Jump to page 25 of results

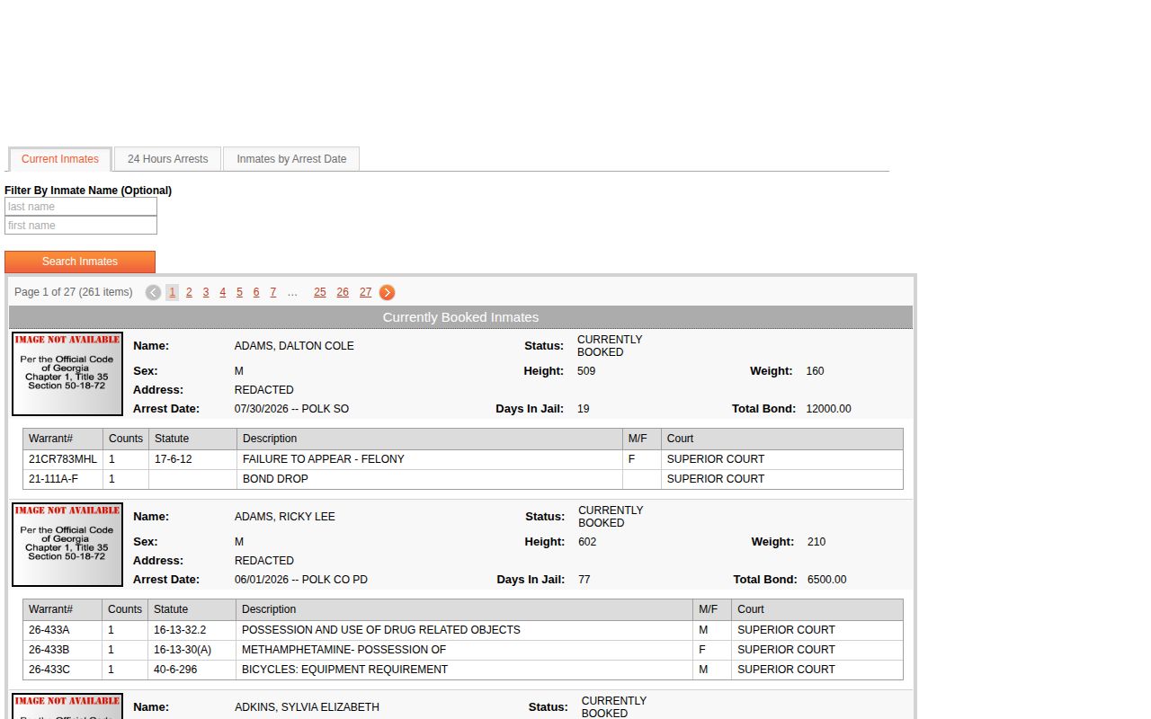pyautogui.click(x=320, y=292)
